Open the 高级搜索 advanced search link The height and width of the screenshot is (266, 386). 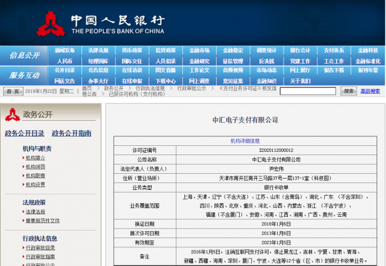coord(370,91)
